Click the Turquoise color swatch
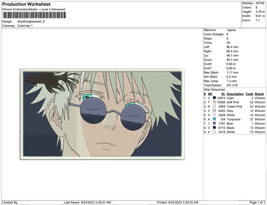 (x=214, y=119)
